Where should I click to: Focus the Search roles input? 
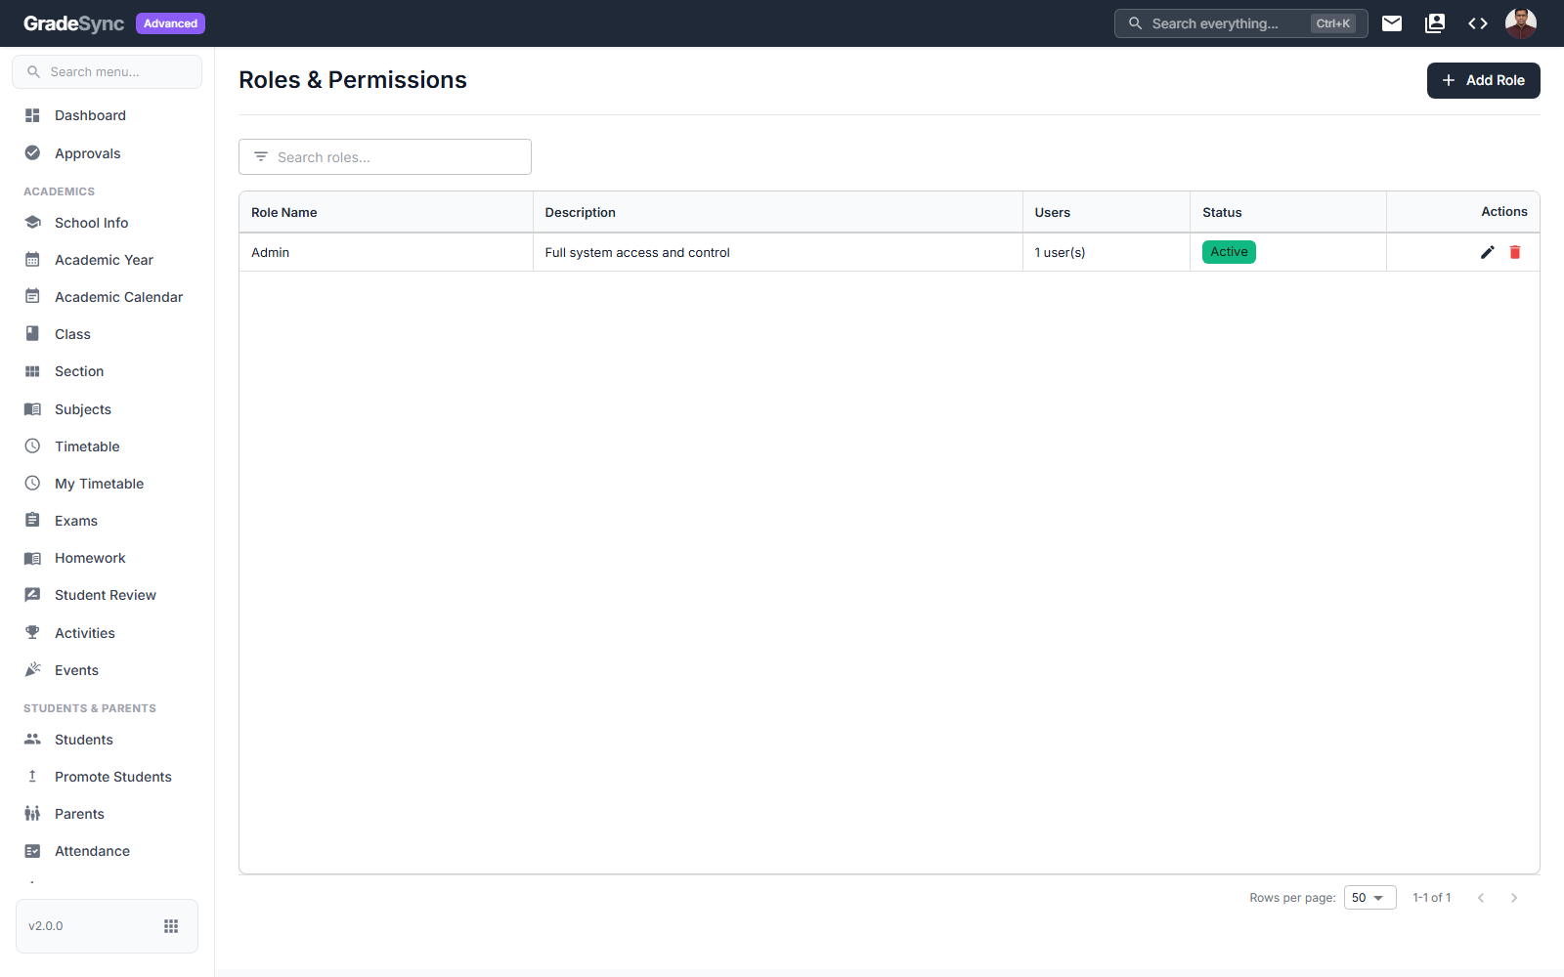(x=385, y=157)
